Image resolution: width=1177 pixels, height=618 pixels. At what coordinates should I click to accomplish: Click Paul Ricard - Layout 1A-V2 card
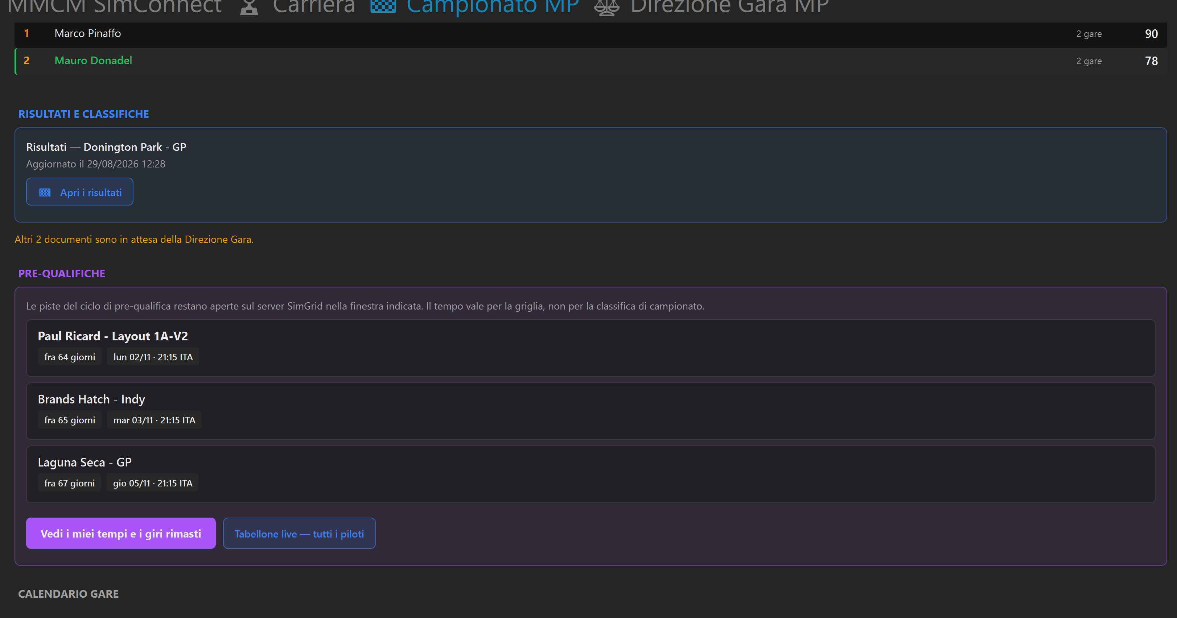(590, 348)
